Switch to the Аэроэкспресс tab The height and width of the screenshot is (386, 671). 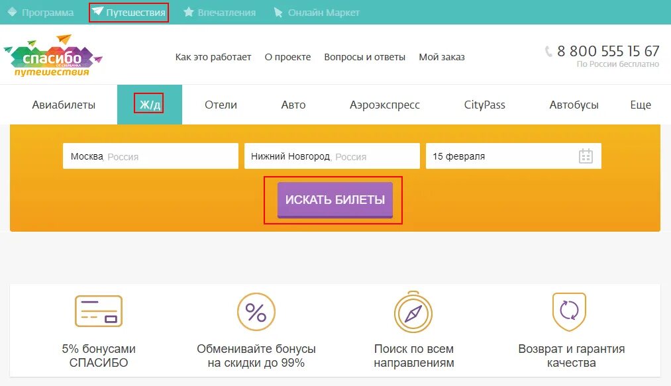coord(385,105)
